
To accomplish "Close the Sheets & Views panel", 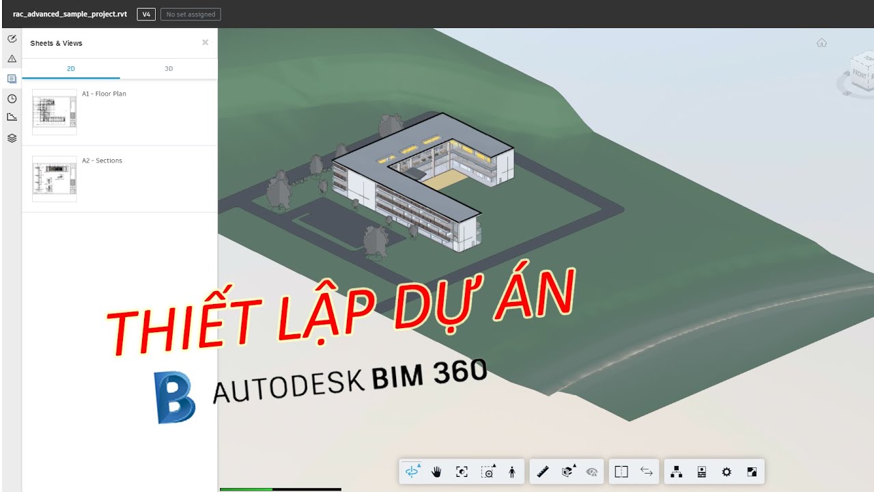I will coord(205,42).
